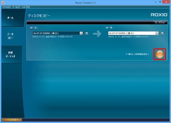Open the ファイル(F) menu
Viewport: 171px width, 123px height.
click(x=6, y=7)
